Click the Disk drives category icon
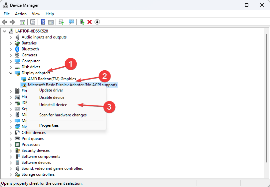Image resolution: width=270 pixels, height=187 pixels. pos(17,67)
